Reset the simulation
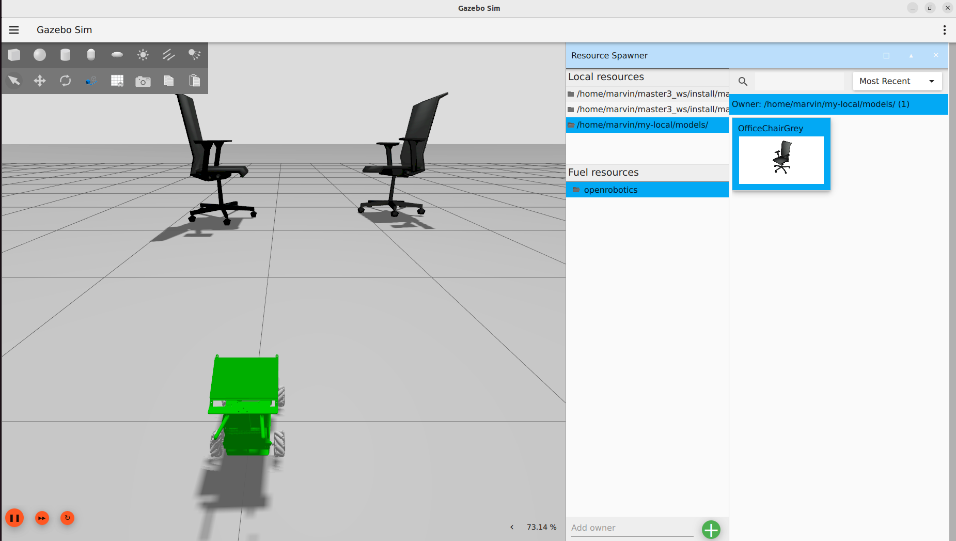Screen dimensions: 956x541 point(67,518)
